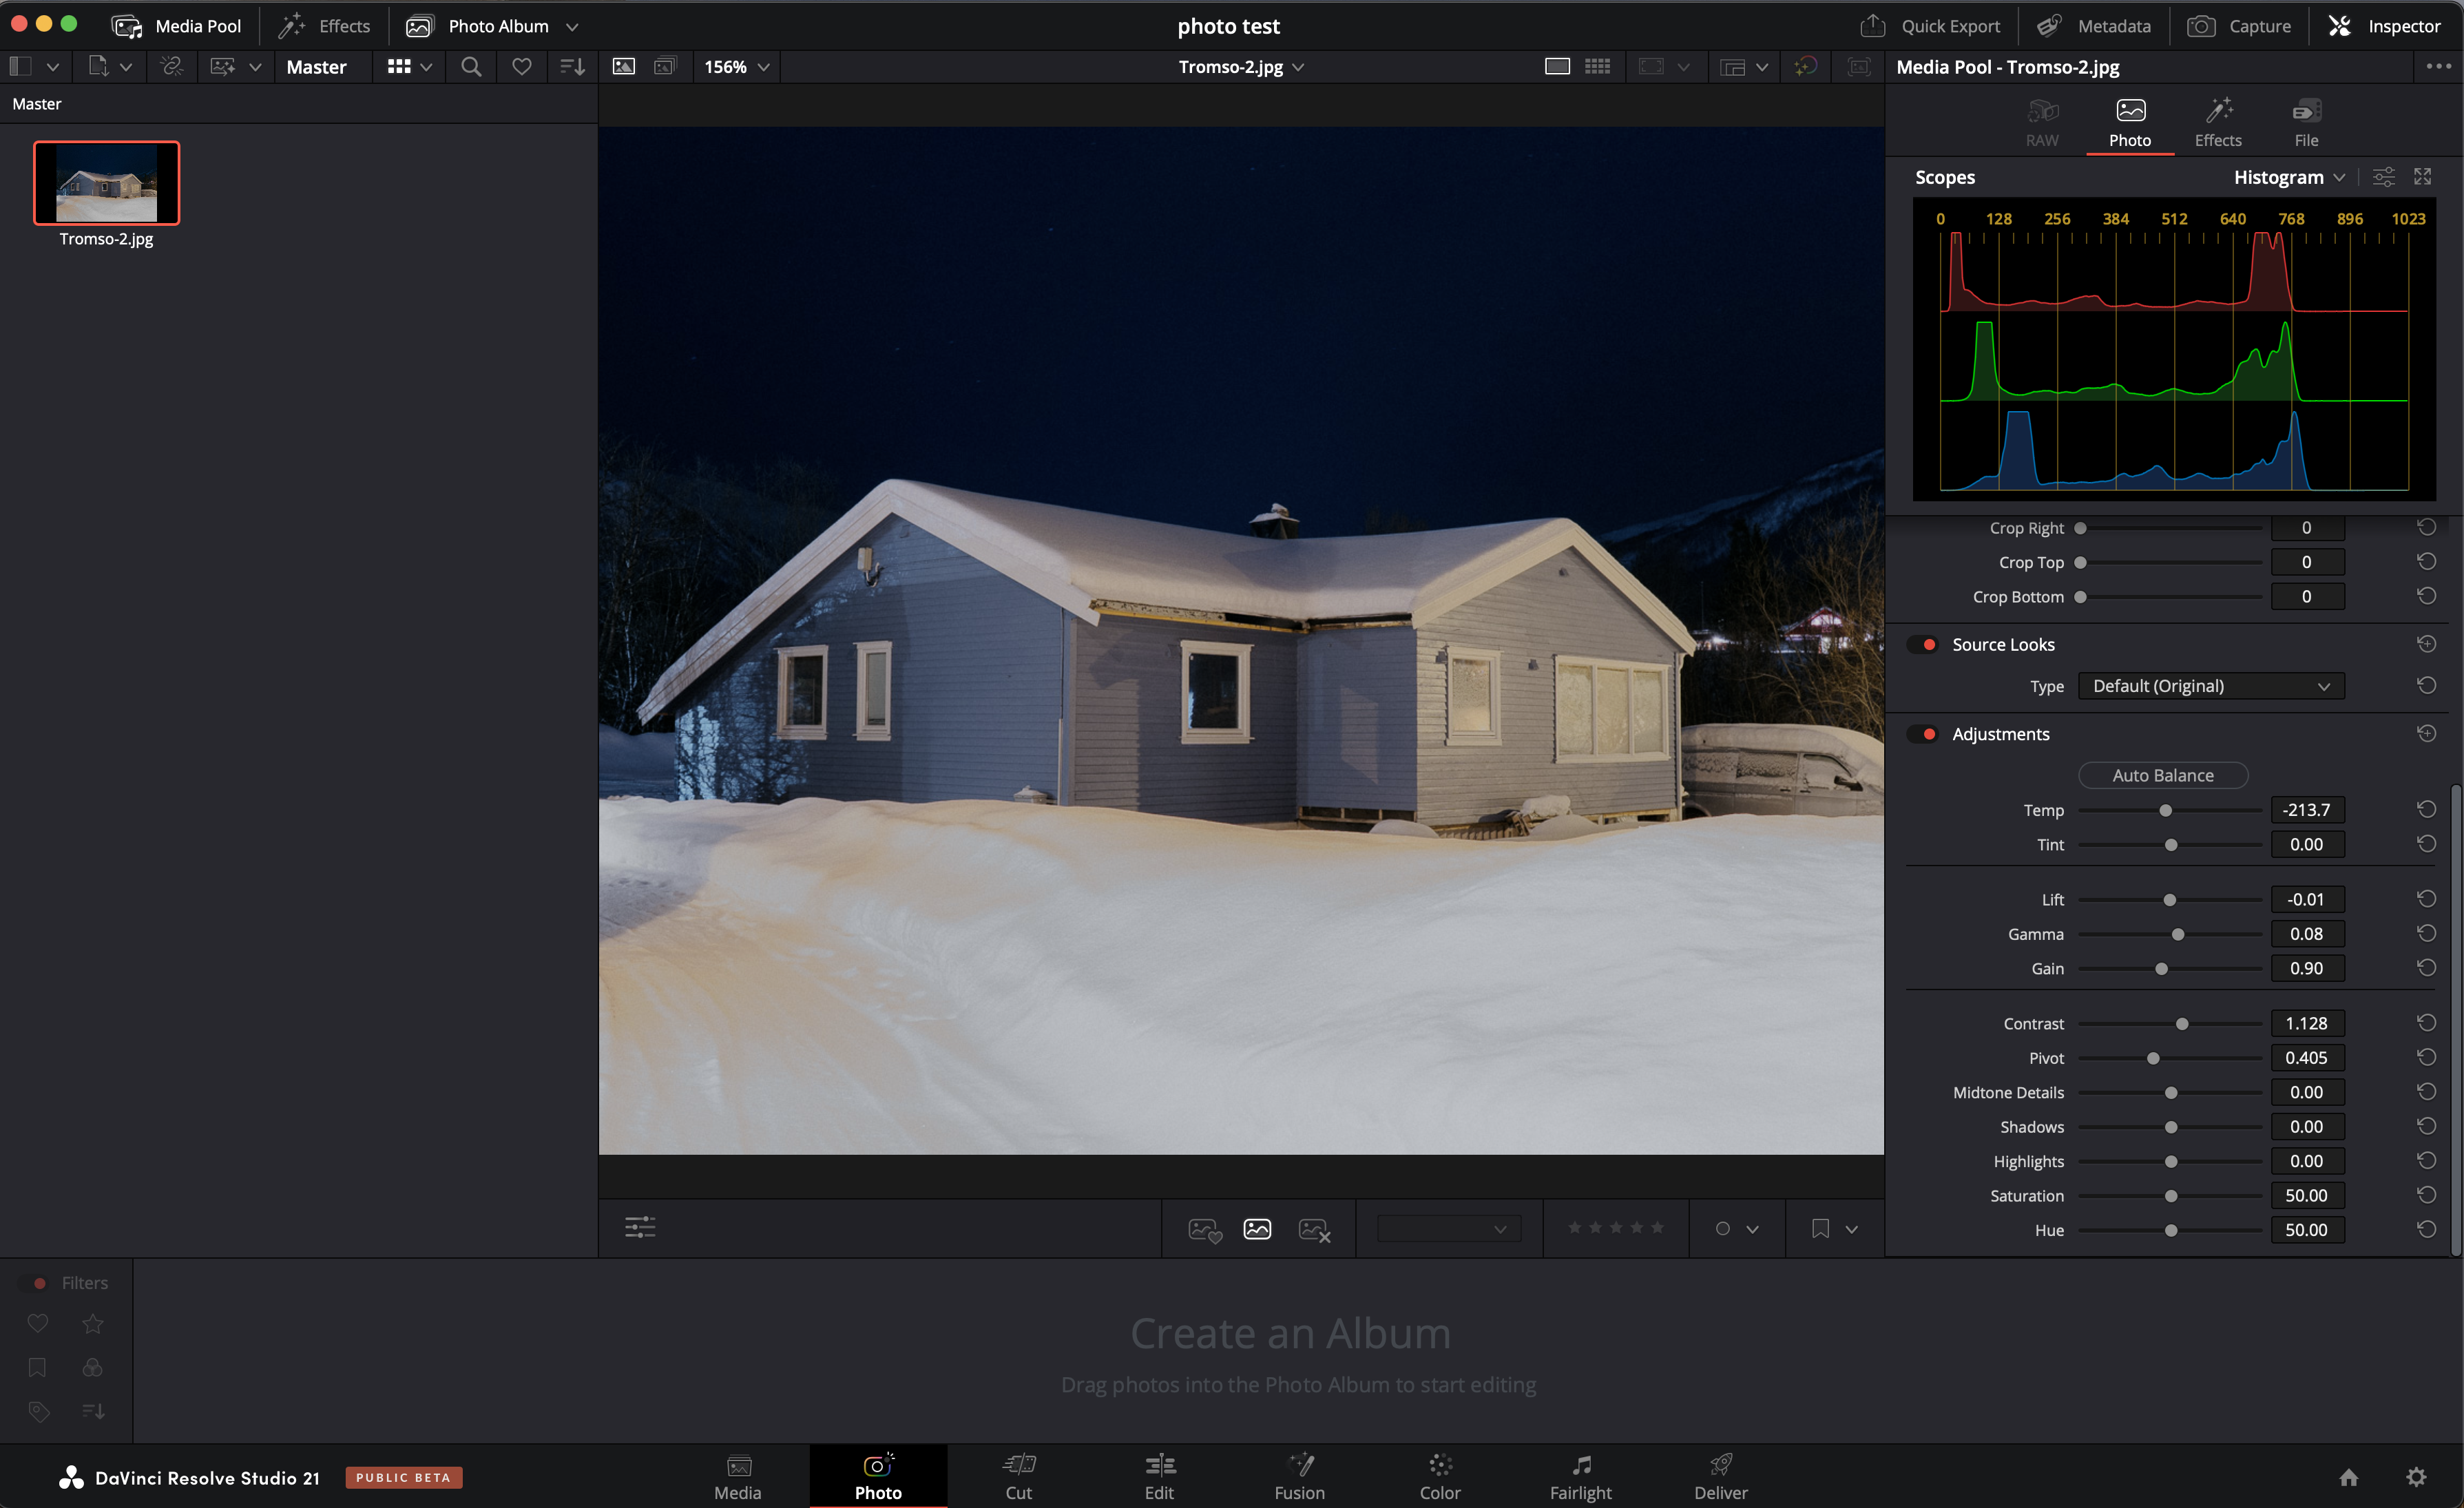Switch to multi-image grid viewer mode
This screenshot has width=2464, height=1508.
click(x=1598, y=67)
